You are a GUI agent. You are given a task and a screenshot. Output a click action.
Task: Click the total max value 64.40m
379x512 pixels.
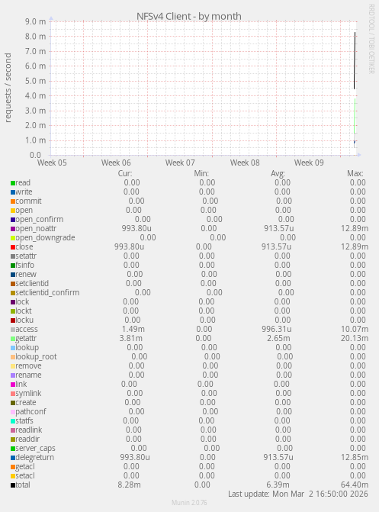(355, 485)
